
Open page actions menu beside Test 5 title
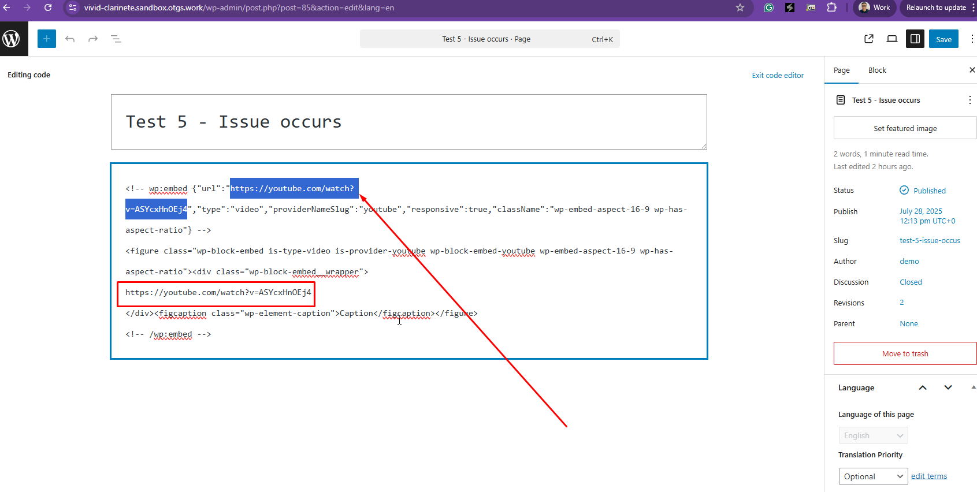tap(969, 100)
